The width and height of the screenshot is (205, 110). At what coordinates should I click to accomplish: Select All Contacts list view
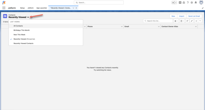pos(46,26)
